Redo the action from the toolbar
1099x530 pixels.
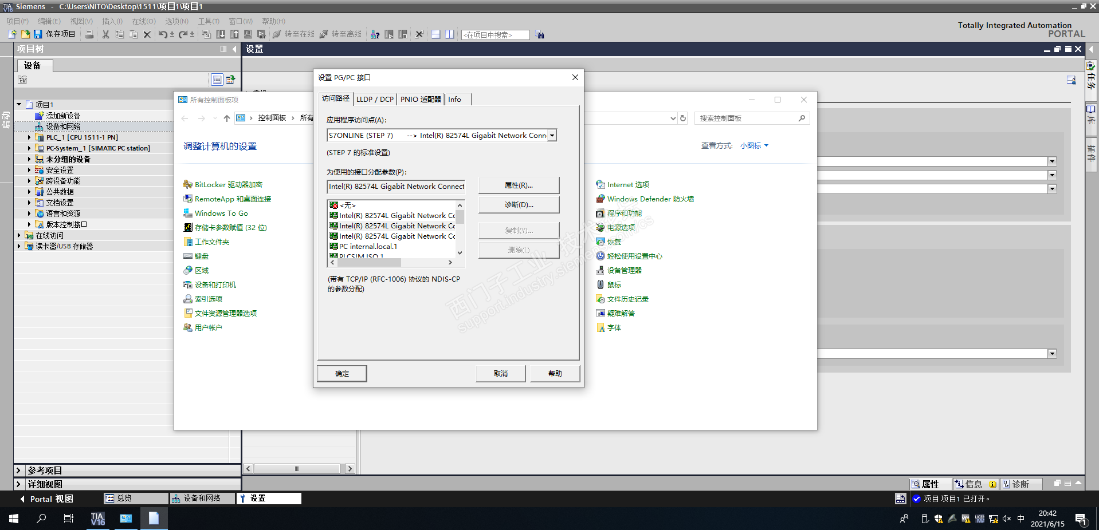[x=183, y=34]
